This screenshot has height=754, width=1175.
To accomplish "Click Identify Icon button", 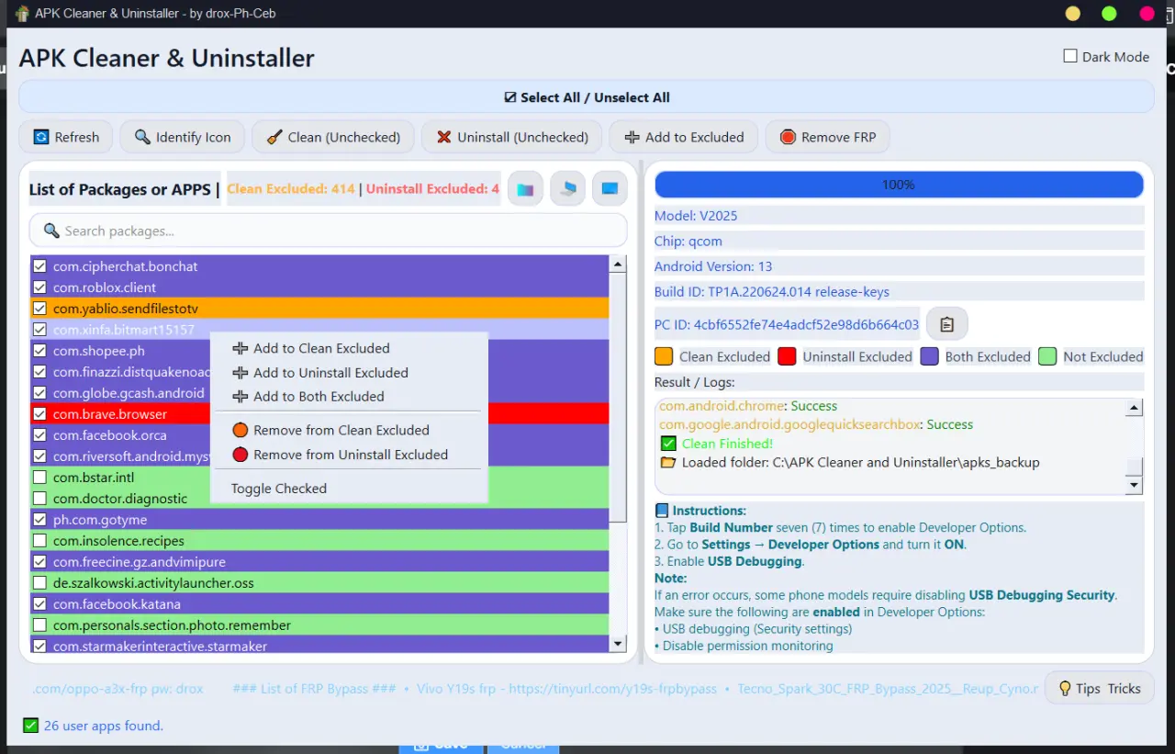I will [x=183, y=137].
